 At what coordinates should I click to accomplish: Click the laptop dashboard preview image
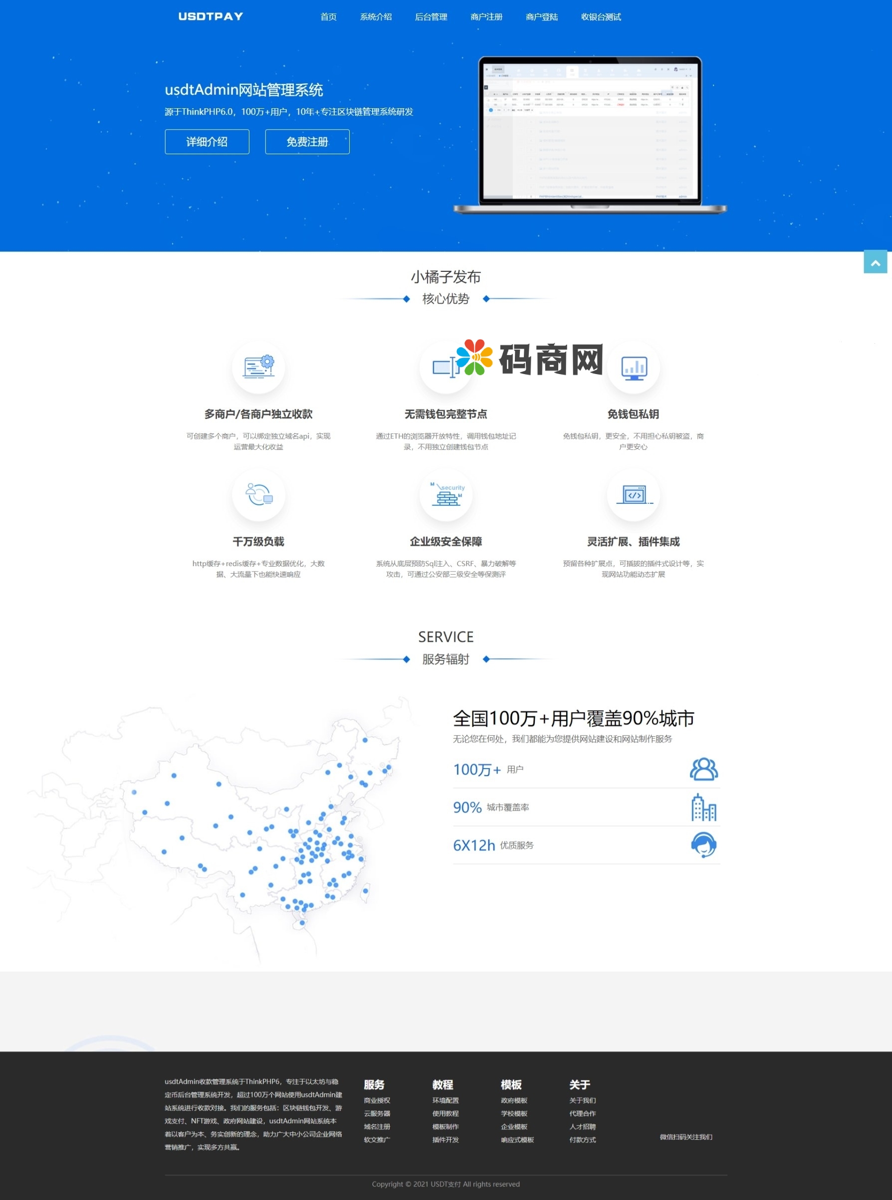pos(590,134)
